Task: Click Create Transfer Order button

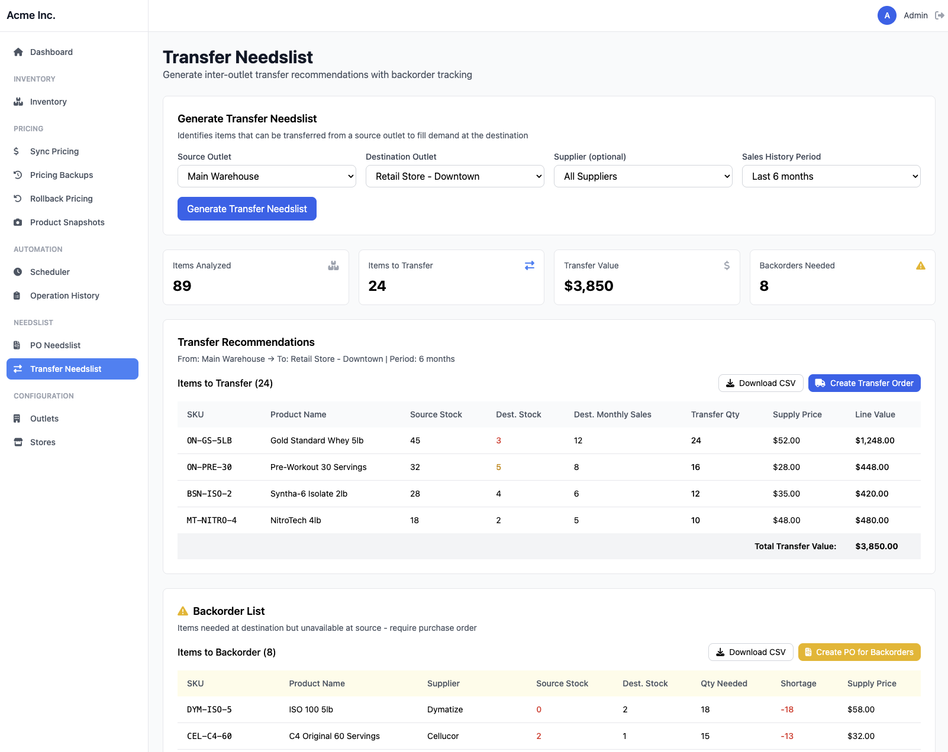Action: [864, 383]
